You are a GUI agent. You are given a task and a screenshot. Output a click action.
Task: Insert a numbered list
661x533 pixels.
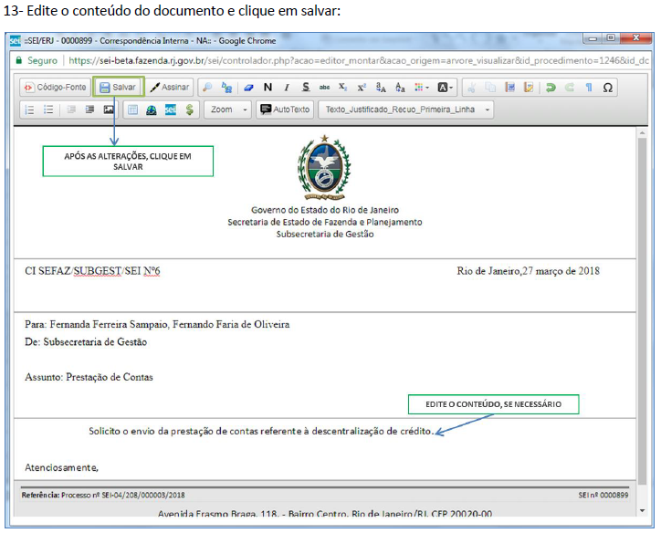coord(28,110)
